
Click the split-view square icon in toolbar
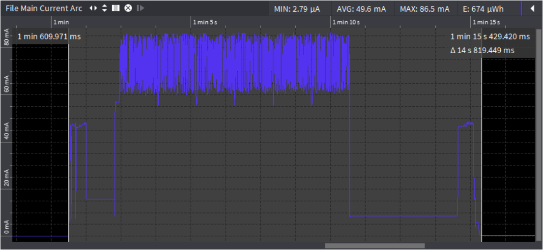pyautogui.click(x=116, y=8)
